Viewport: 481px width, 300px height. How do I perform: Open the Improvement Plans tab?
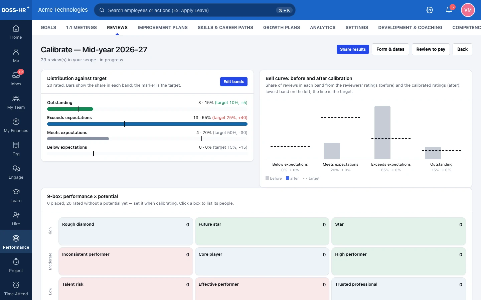pos(163,28)
